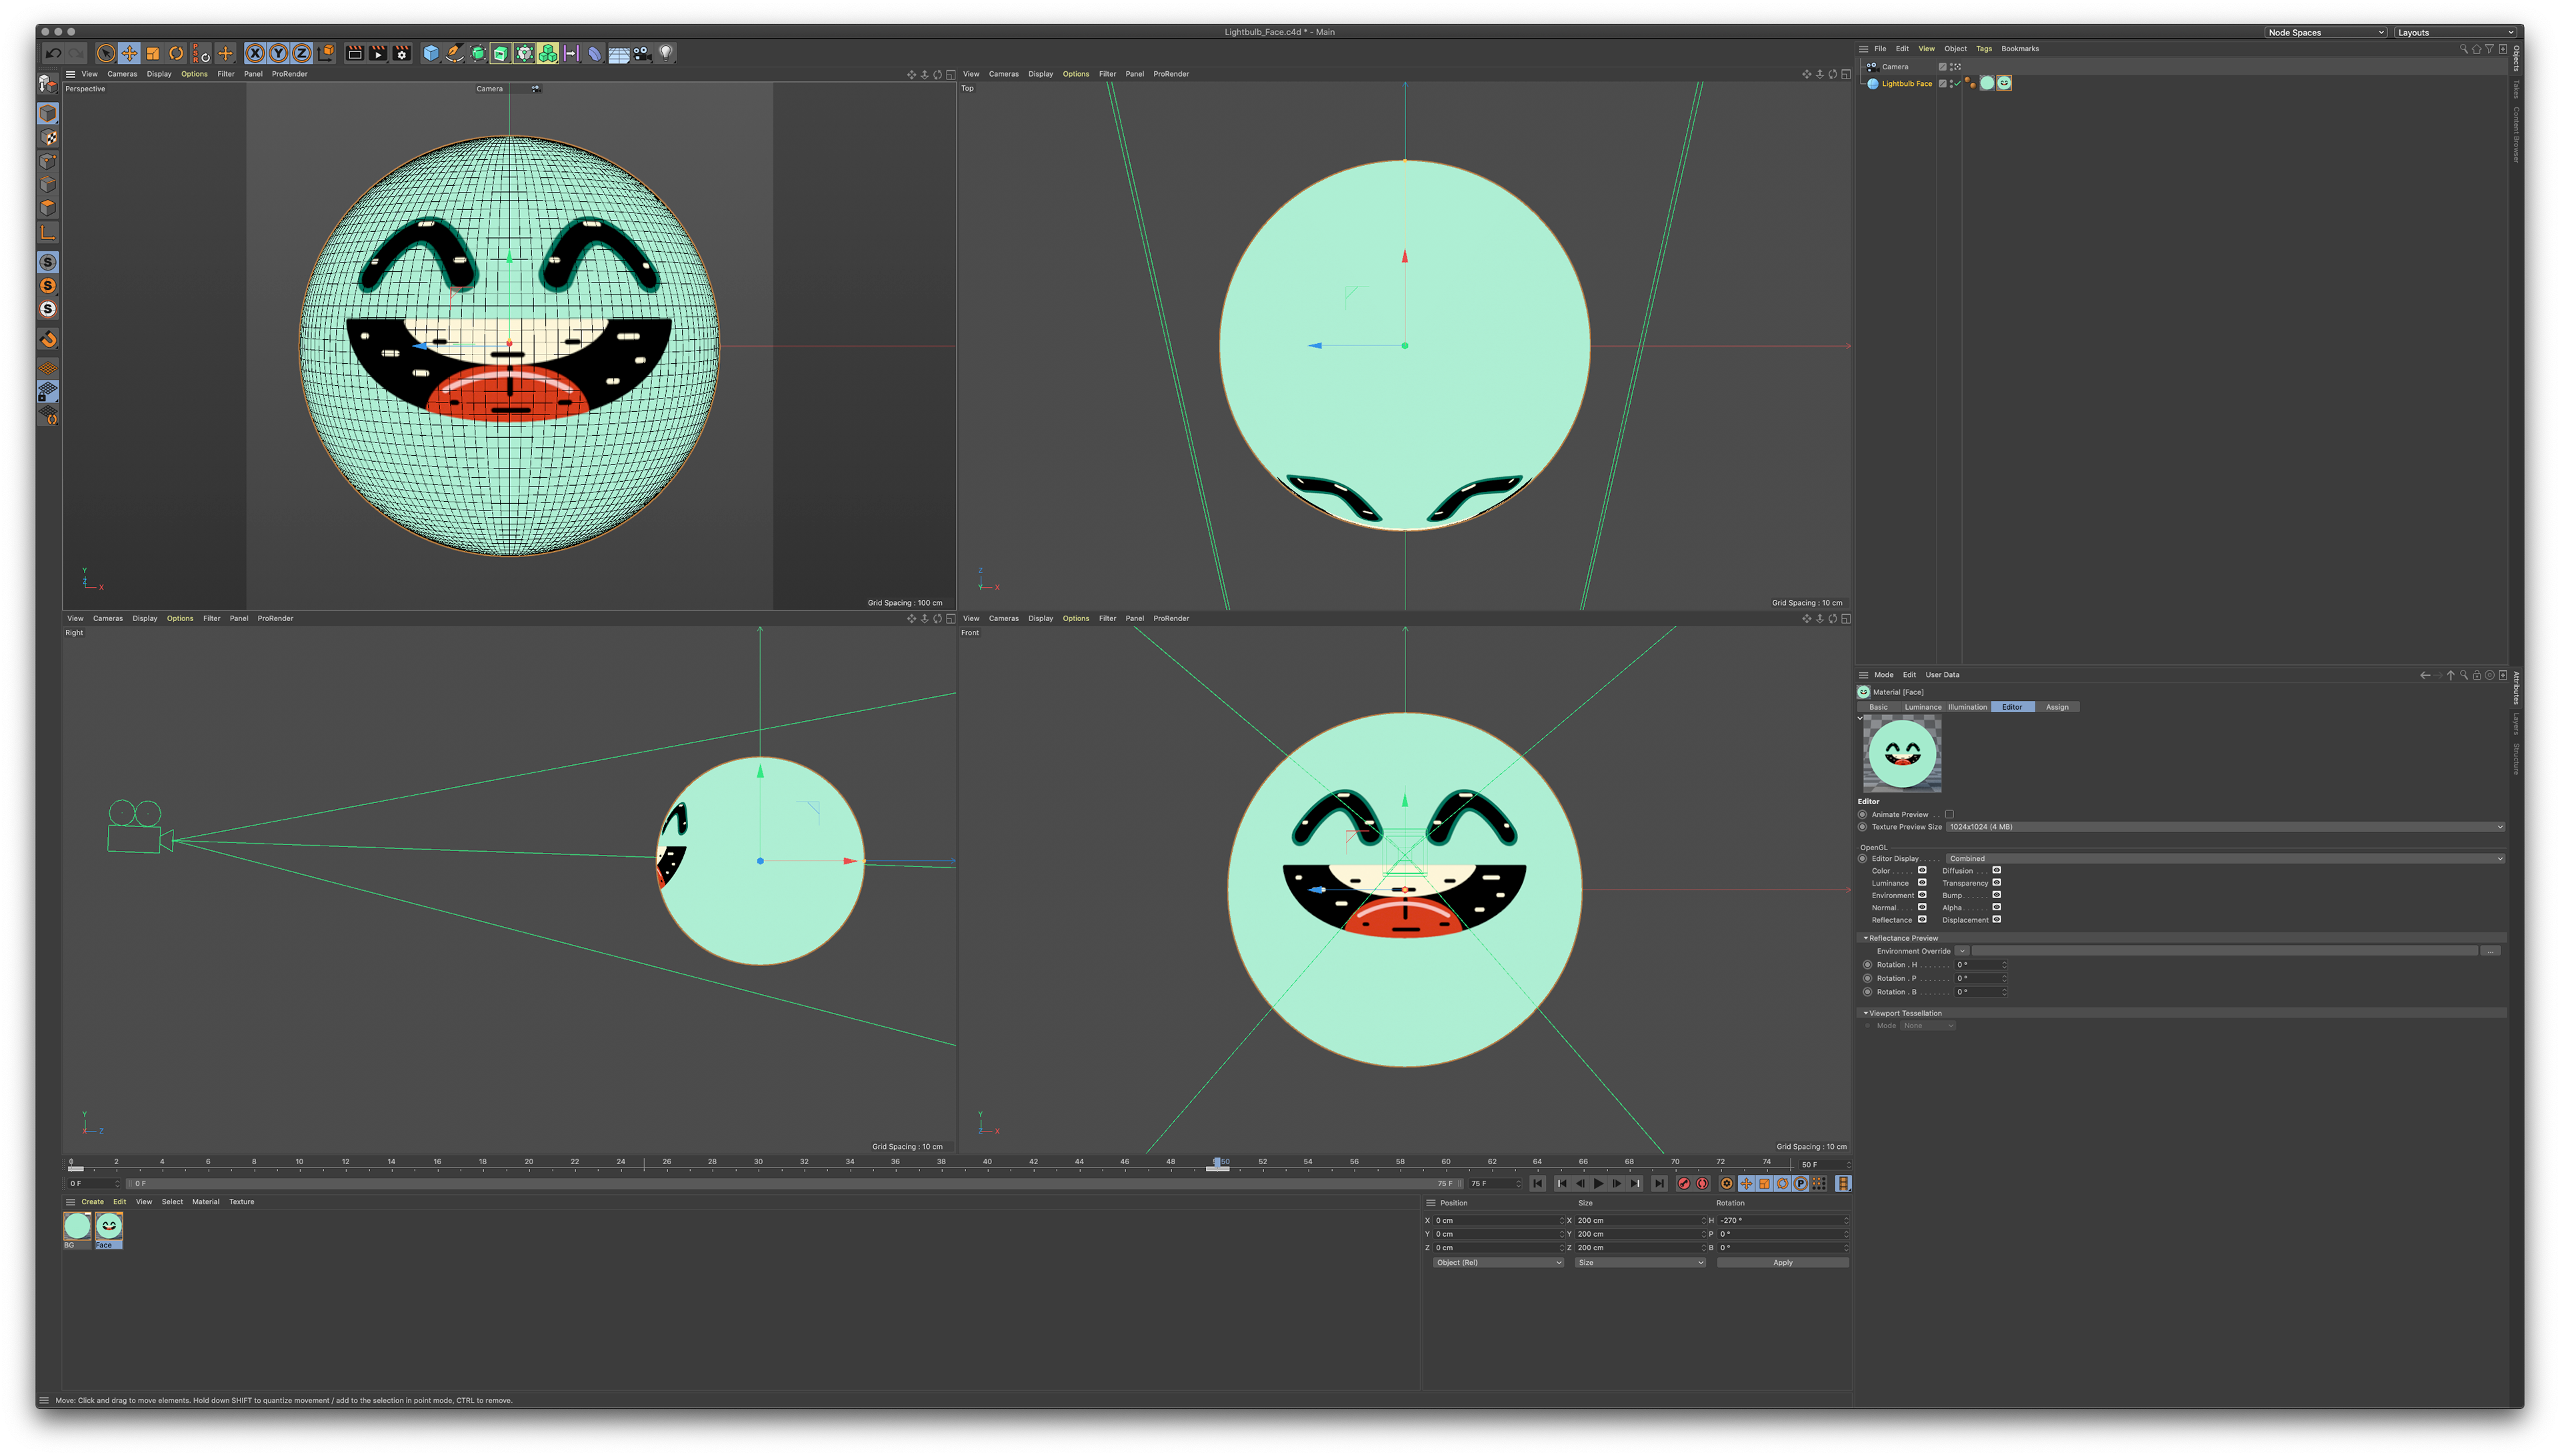
Task: Toggle the Displacement channel eye
Action: [1997, 919]
